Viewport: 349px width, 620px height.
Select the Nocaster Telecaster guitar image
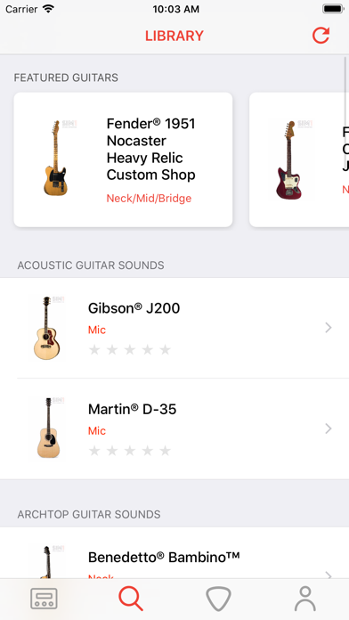coord(55,158)
